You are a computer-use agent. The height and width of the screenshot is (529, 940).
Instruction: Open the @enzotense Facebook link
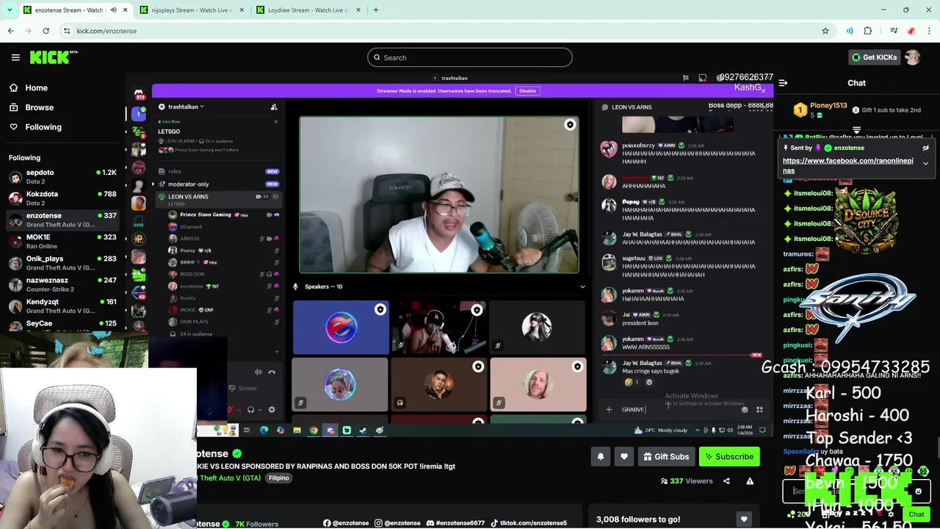[x=346, y=523]
